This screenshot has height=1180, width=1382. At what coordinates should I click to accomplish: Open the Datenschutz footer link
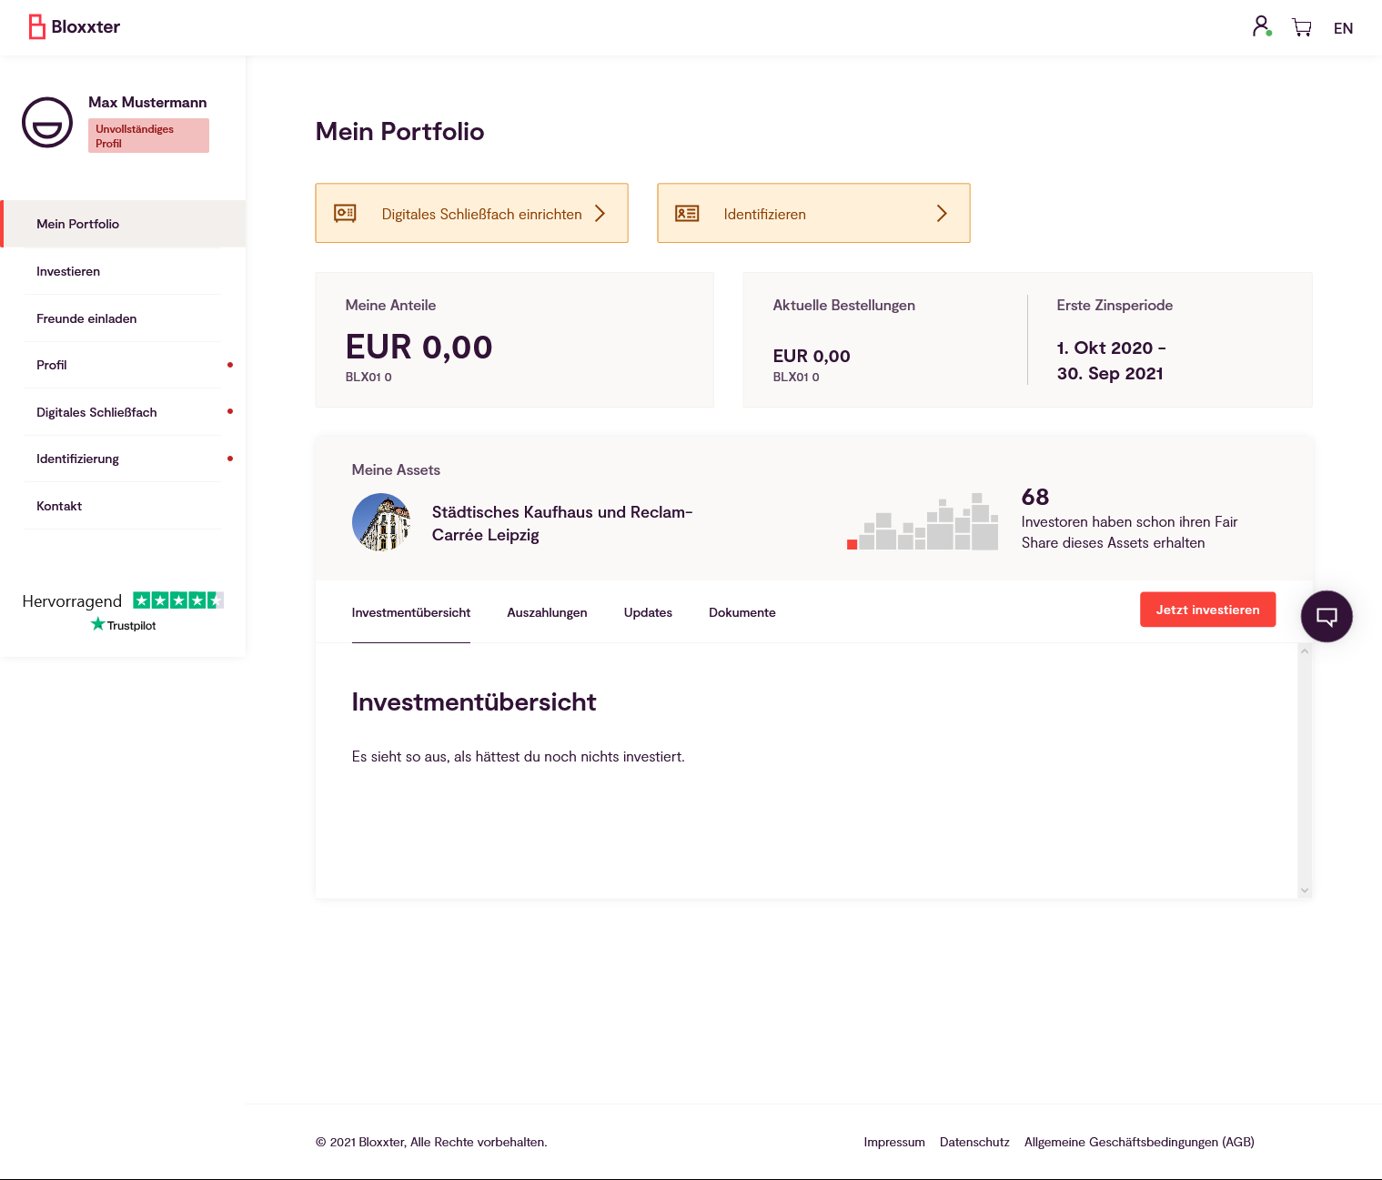pos(974,1142)
